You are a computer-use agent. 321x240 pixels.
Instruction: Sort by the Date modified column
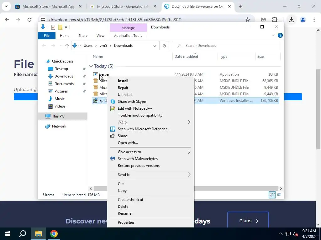186,57
